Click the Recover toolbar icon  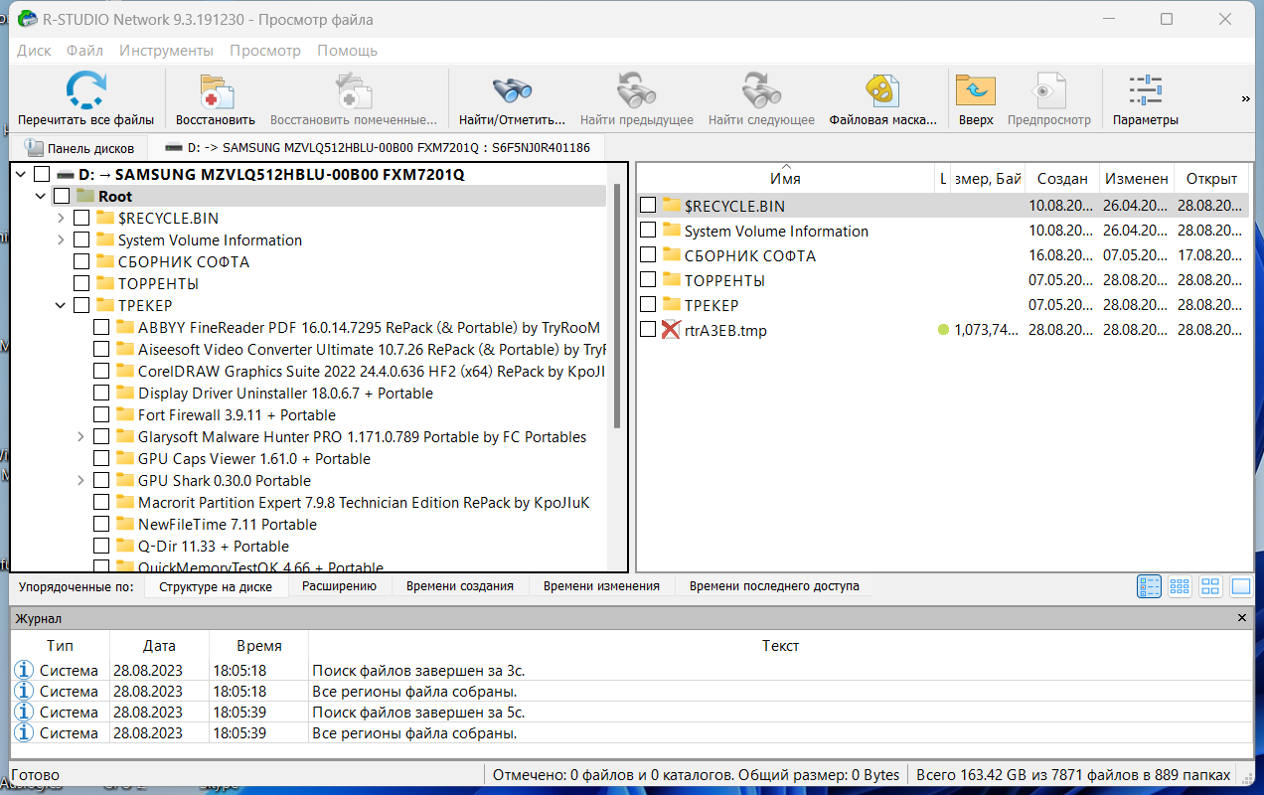(x=216, y=90)
